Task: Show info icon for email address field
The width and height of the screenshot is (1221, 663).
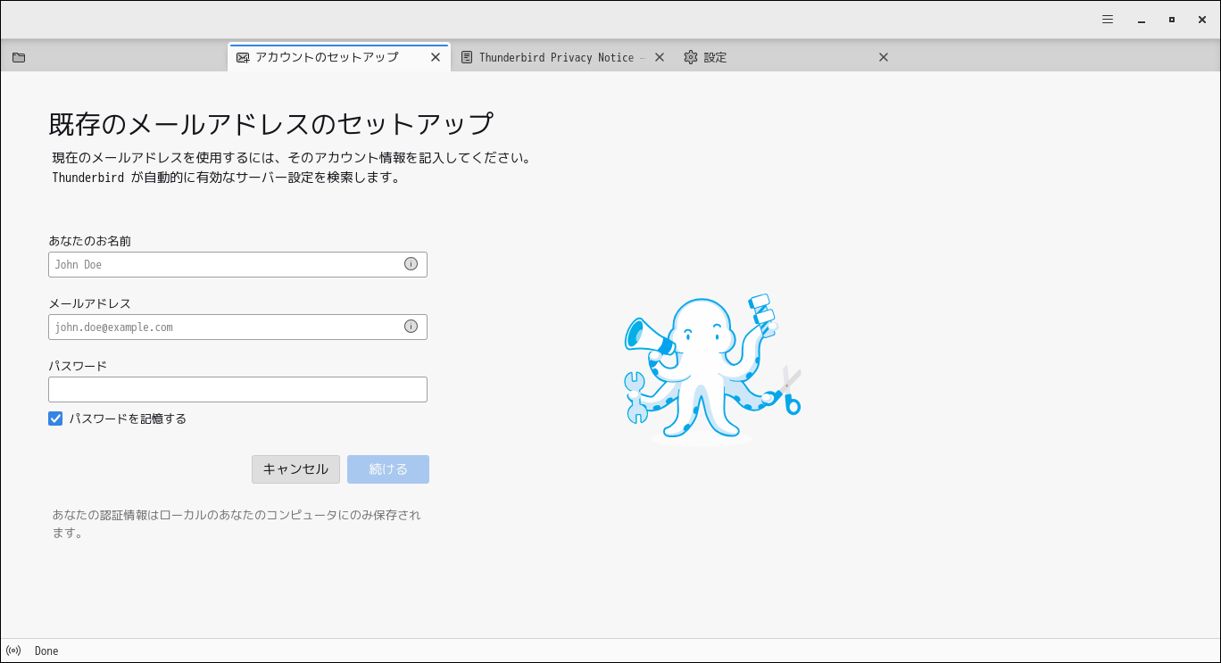Action: (411, 327)
